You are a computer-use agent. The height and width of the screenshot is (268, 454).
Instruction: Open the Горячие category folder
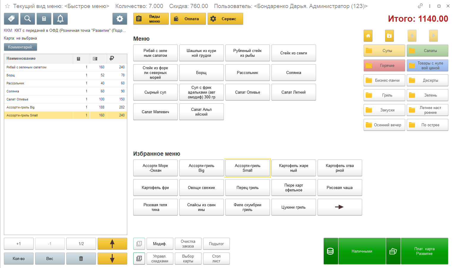coord(384,65)
